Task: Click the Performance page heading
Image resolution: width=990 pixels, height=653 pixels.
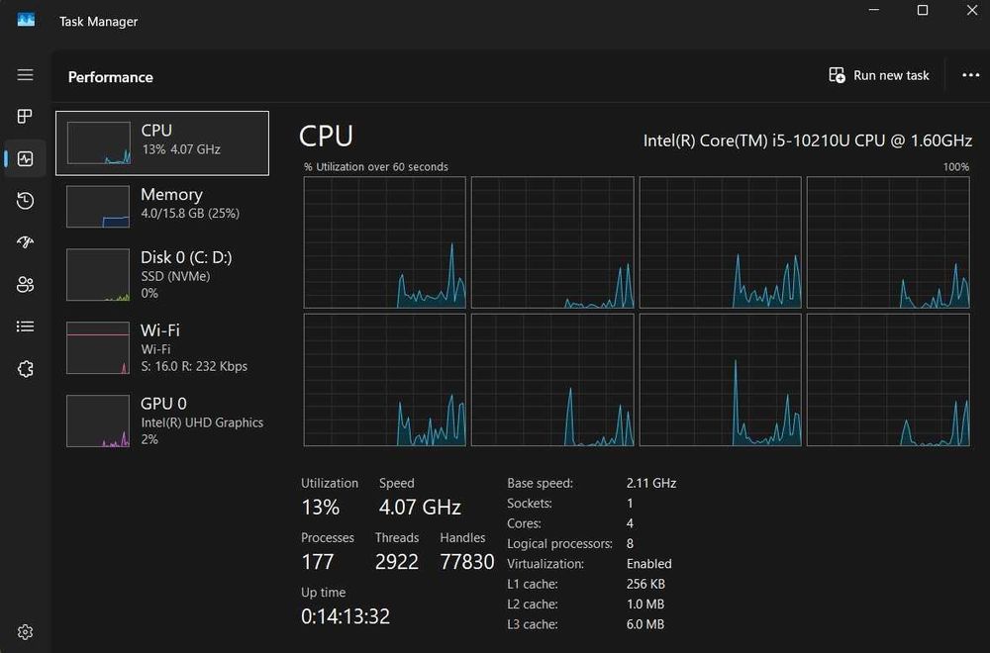Action: click(111, 77)
